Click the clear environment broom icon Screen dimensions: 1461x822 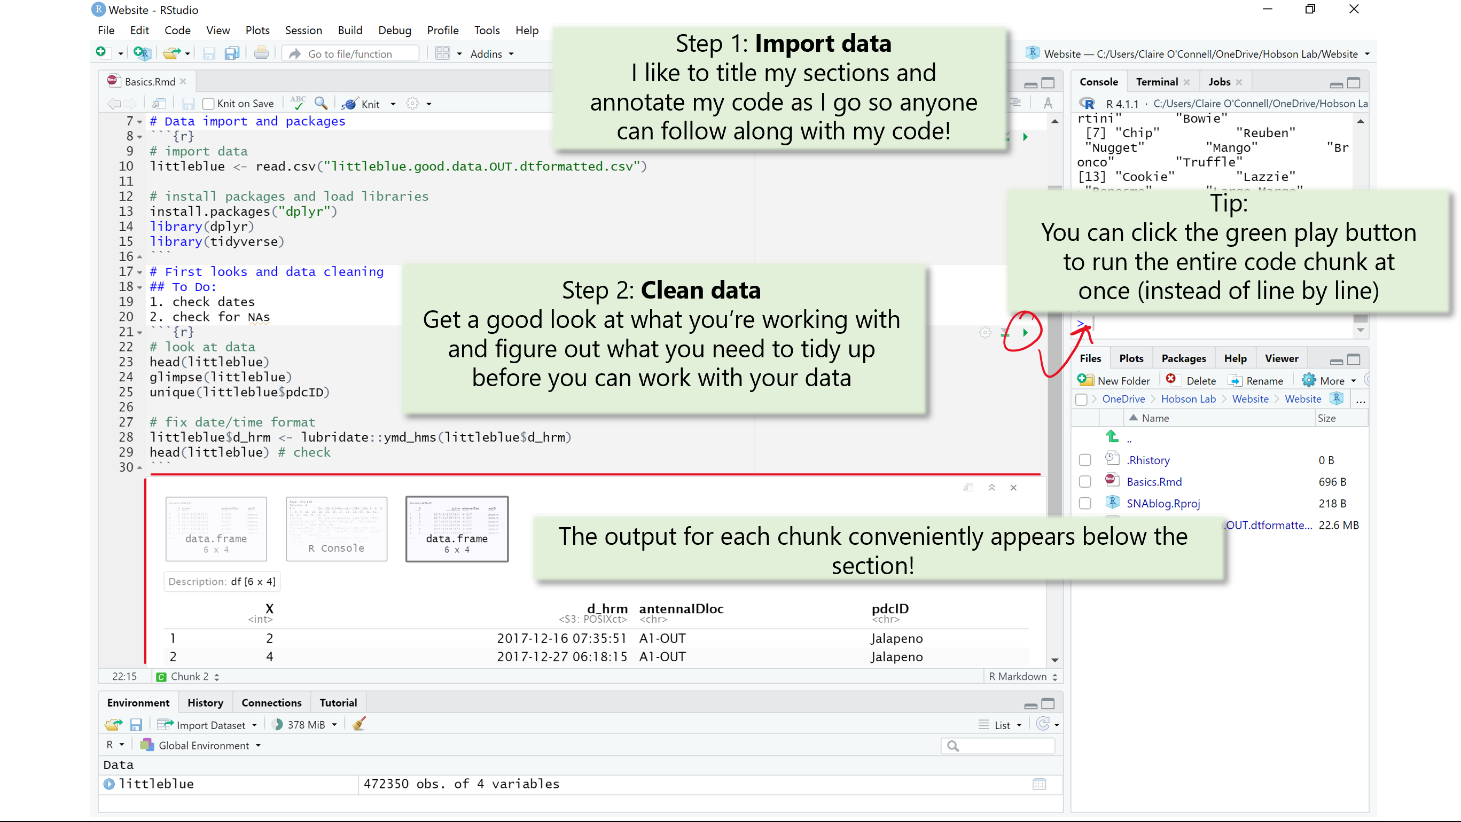coord(358,724)
